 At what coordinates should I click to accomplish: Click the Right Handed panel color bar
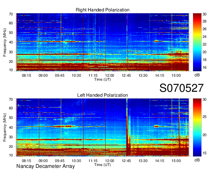197,42
